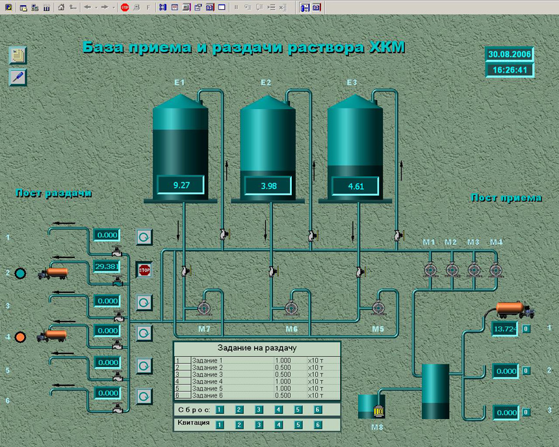Click the yellow M8 motor symbol
Screen dimensions: 559x447
tap(378, 411)
